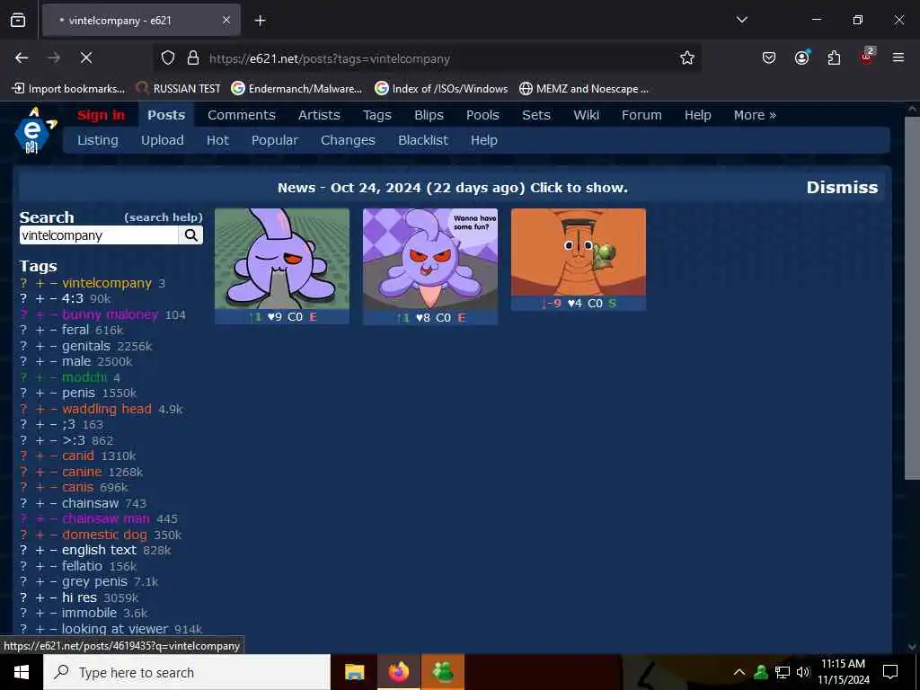Open the notification center icon
The image size is (920, 690).
click(x=890, y=672)
